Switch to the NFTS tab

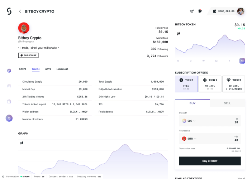[x=48, y=69]
